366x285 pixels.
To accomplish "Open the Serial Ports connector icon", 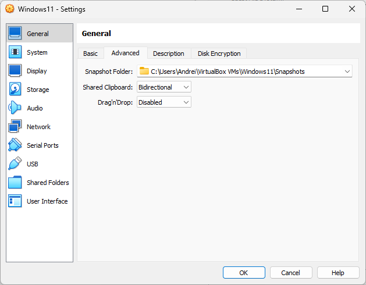I will click(15, 145).
